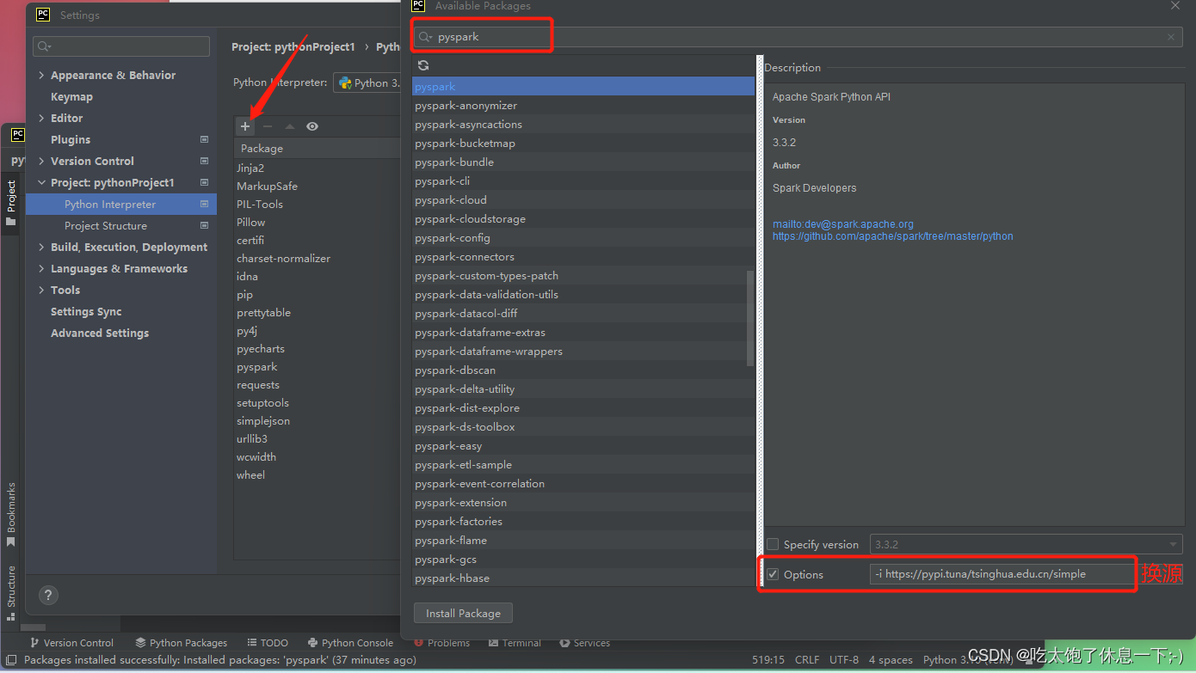Open the help question mark button

[x=49, y=595]
